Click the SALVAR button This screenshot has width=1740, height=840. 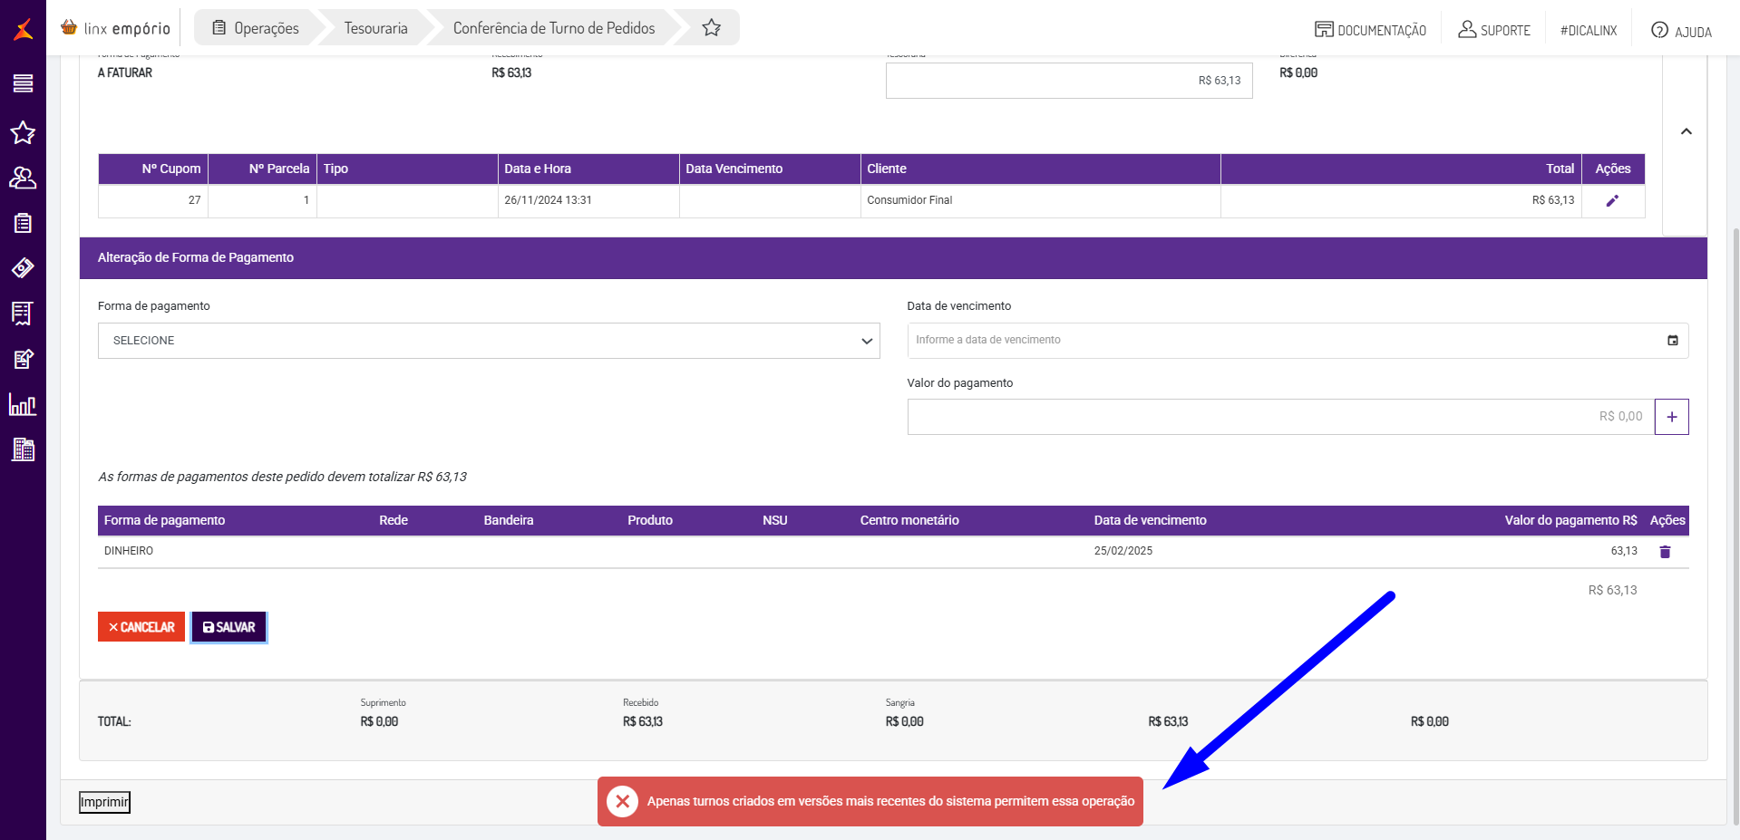click(228, 627)
